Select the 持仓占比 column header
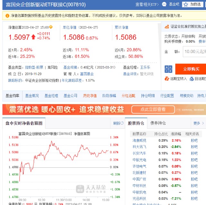 pyautogui.click(x=161, y=134)
